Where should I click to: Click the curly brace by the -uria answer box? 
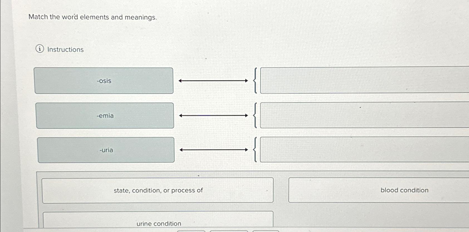click(x=255, y=150)
